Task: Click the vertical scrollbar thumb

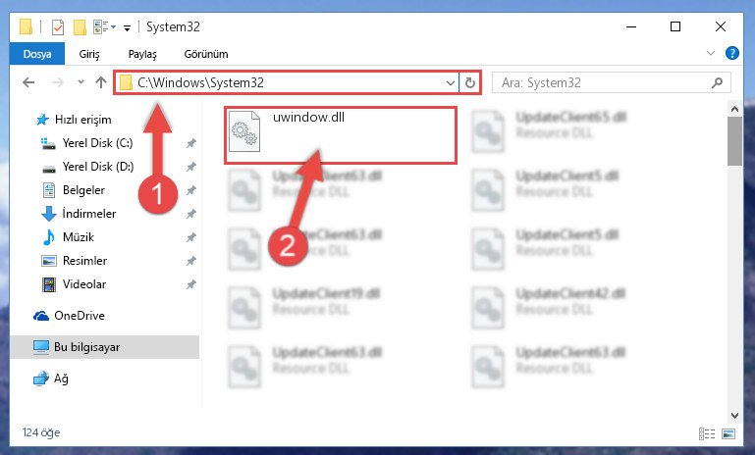Action: click(x=734, y=141)
